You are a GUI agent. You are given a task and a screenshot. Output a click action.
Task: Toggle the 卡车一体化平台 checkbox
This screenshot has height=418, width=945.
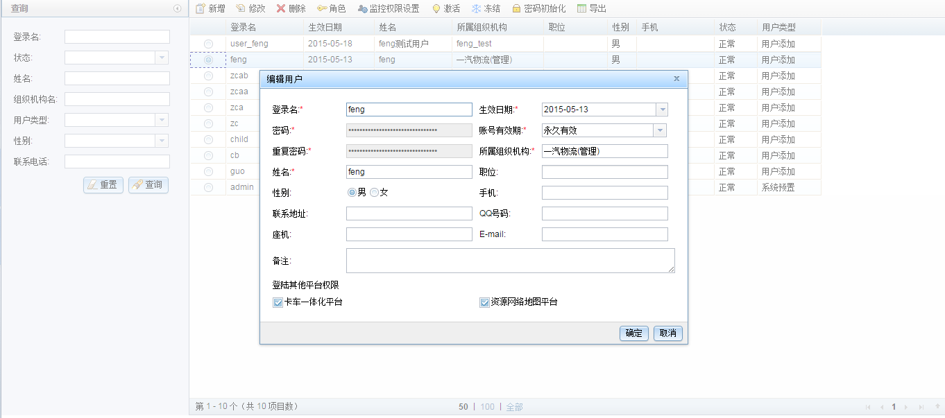pyautogui.click(x=278, y=302)
